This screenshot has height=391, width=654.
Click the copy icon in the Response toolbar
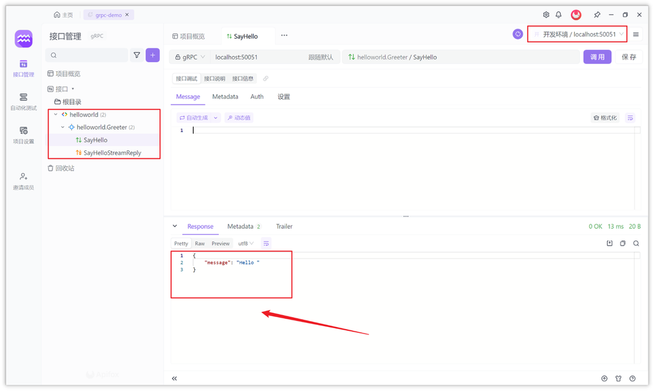(x=622, y=243)
